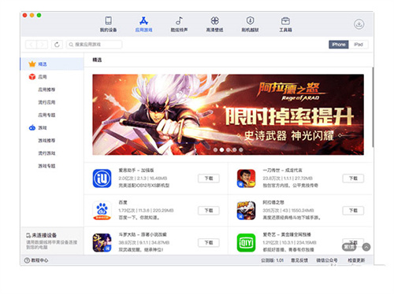Download the Rage of Arad game
The width and height of the screenshot is (394, 294).
coord(353,211)
